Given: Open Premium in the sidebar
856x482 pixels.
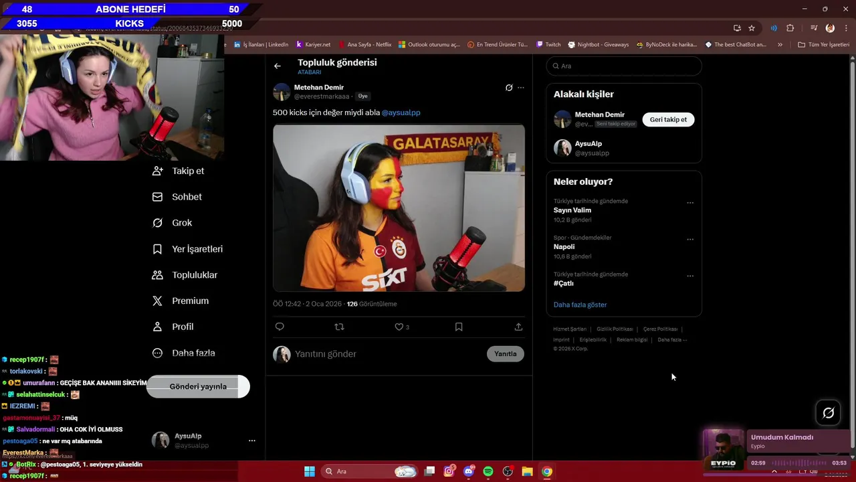Looking at the screenshot, I should (x=181, y=301).
